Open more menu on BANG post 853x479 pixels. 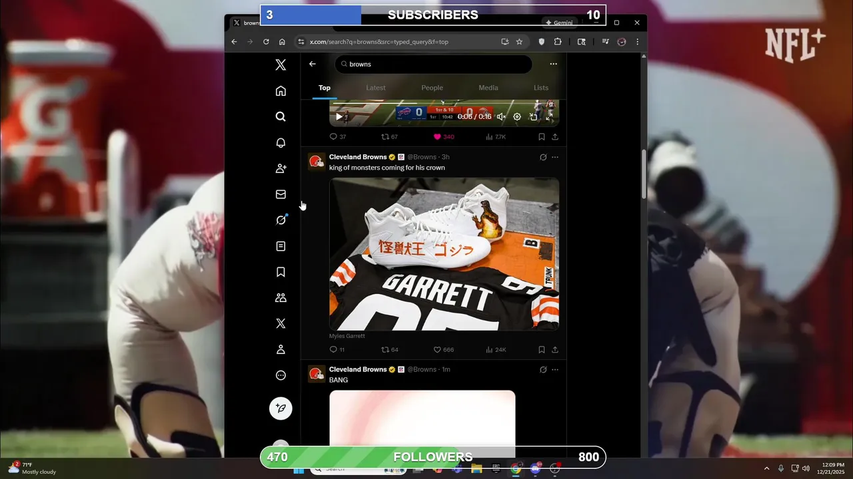[x=555, y=369]
